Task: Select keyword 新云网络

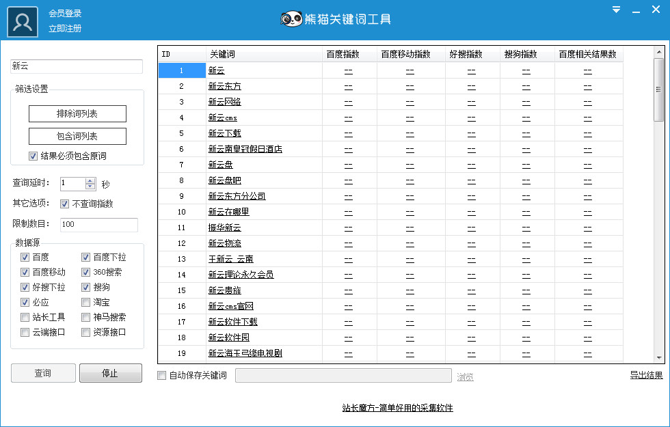Action: tap(225, 102)
